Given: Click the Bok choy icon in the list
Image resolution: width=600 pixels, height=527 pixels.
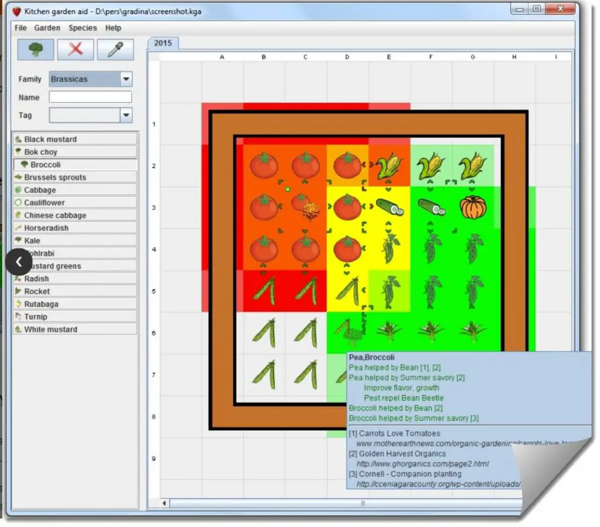Looking at the screenshot, I should [18, 152].
